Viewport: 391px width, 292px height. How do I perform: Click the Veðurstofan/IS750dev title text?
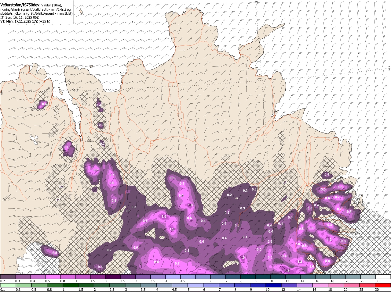point(20,5)
